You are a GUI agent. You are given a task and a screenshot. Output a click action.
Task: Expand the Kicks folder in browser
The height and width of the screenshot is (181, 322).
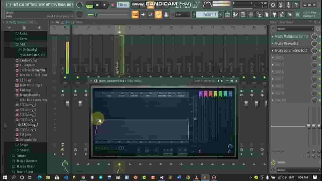pyautogui.click(x=23, y=33)
